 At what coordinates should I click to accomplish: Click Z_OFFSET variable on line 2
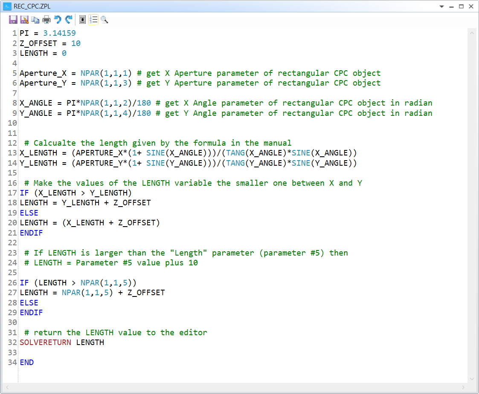click(38, 43)
